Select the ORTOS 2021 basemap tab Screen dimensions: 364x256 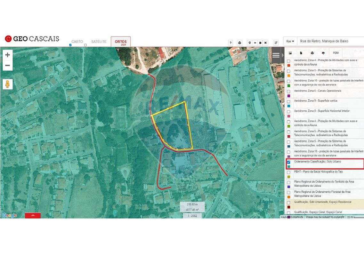coord(121,42)
